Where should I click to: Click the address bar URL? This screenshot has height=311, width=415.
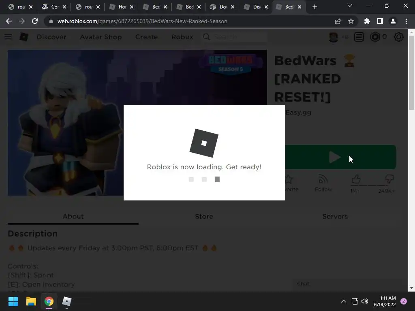pos(142,21)
